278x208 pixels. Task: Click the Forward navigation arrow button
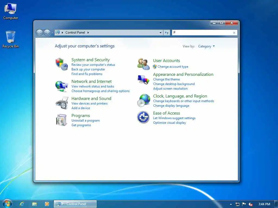click(x=47, y=32)
